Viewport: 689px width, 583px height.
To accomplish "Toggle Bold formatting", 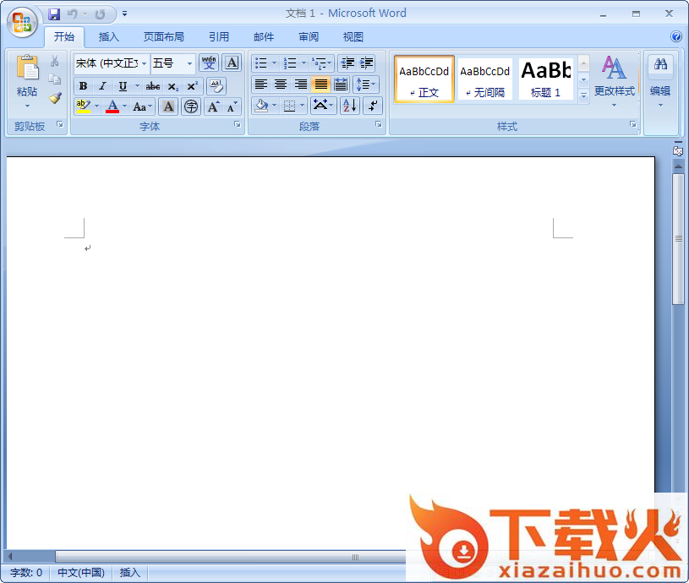I will pyautogui.click(x=83, y=86).
